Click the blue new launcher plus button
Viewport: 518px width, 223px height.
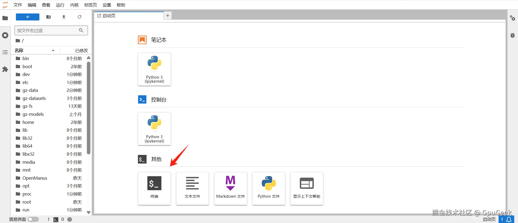tap(28, 17)
